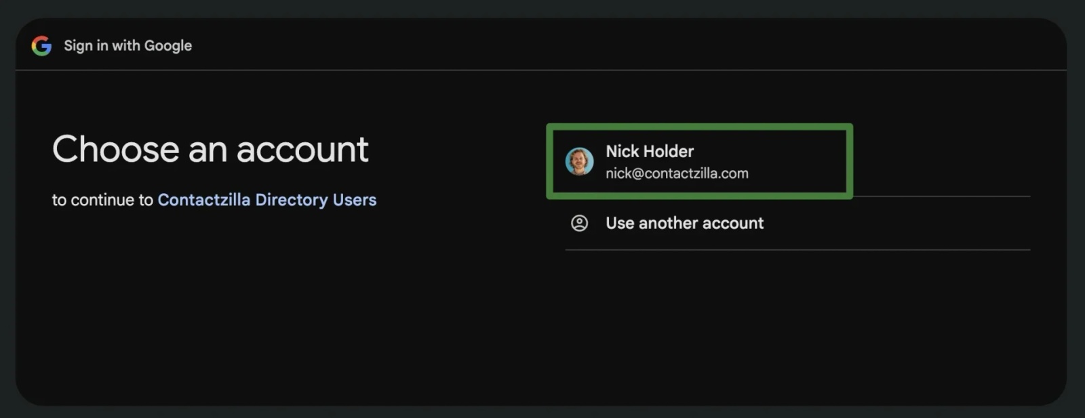This screenshot has height=418, width=1085.
Task: Choose Use another account
Action: click(x=797, y=223)
